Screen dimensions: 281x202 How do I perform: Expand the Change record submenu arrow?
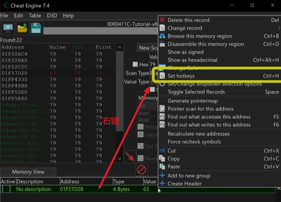(279, 28)
